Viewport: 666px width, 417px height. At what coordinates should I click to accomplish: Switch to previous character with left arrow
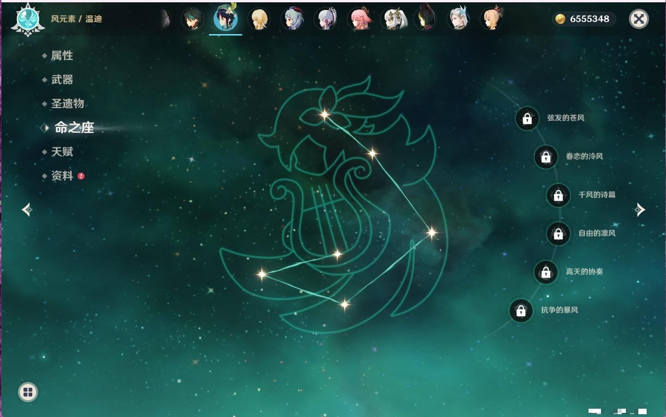coord(27,210)
